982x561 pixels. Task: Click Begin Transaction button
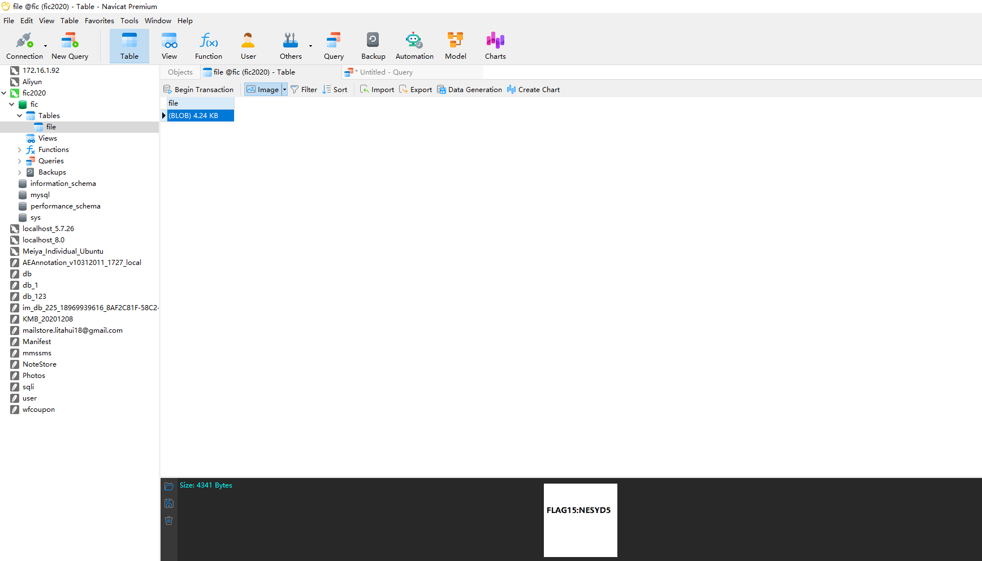point(198,89)
